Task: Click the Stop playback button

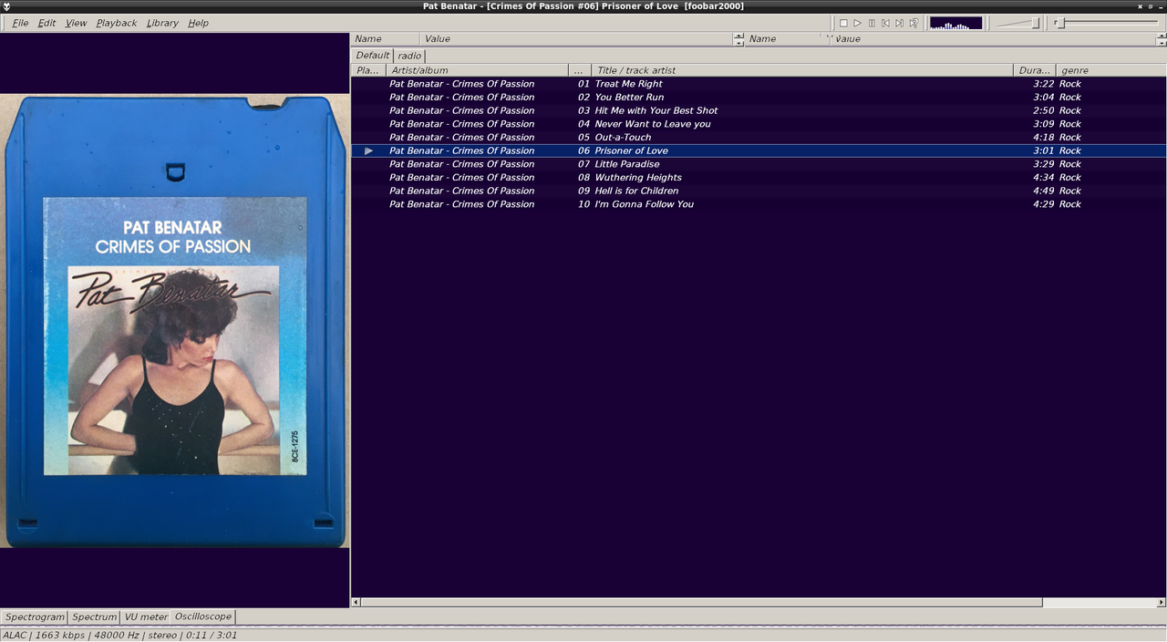Action: click(x=843, y=23)
